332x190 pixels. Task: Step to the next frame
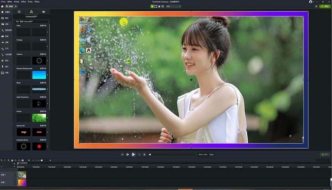pos(128,155)
